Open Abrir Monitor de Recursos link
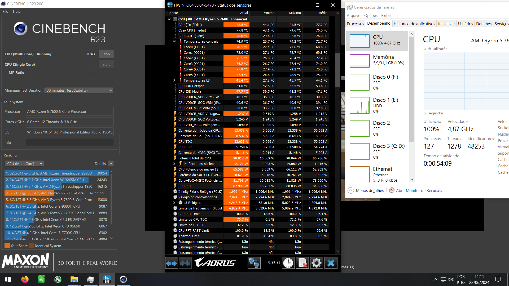 point(419,190)
